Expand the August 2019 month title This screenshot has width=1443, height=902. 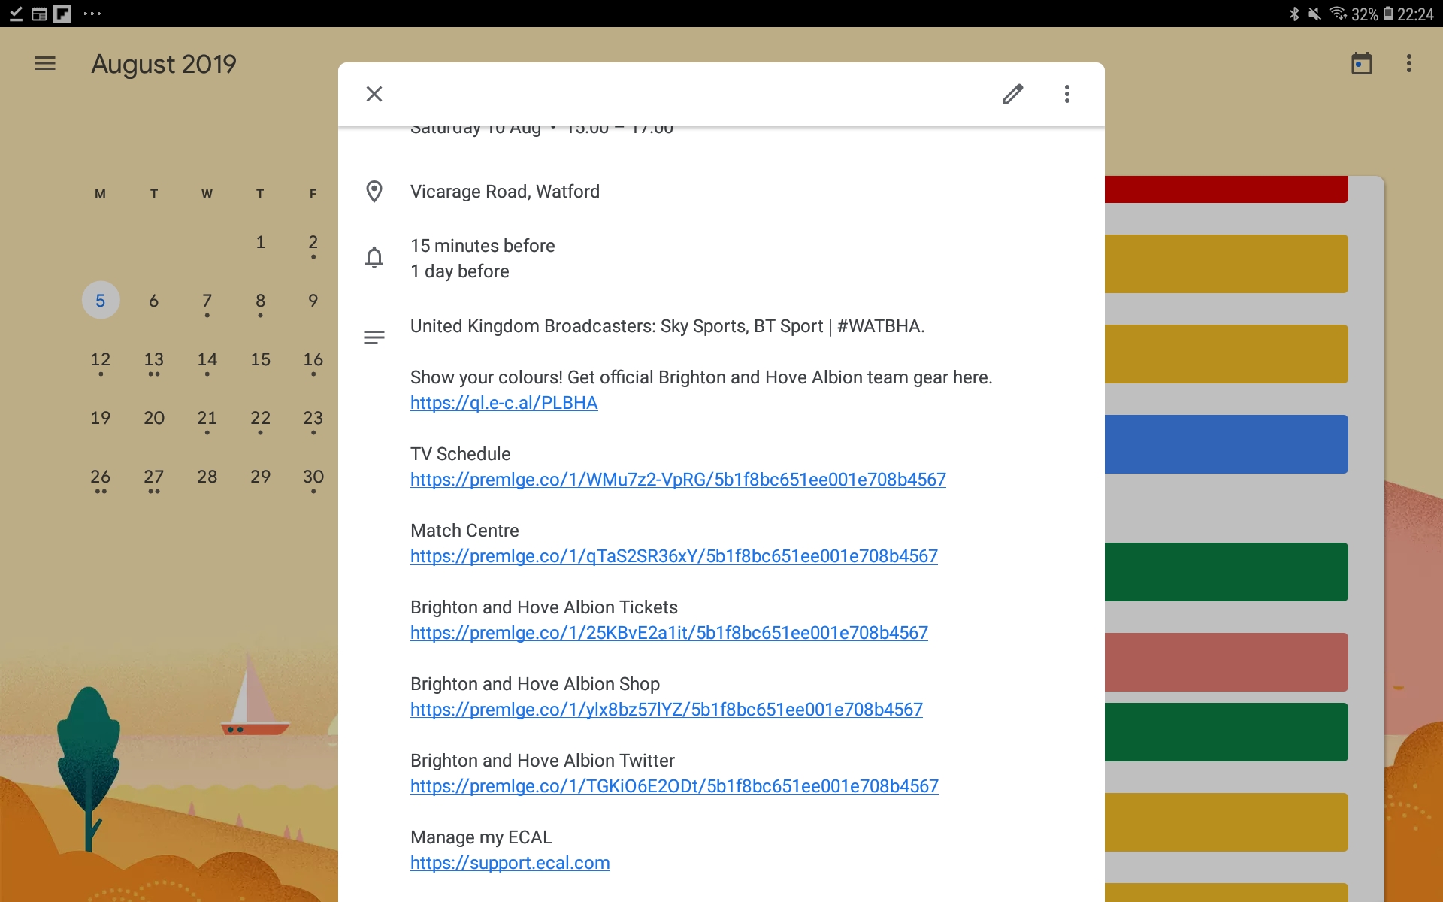[x=164, y=64]
